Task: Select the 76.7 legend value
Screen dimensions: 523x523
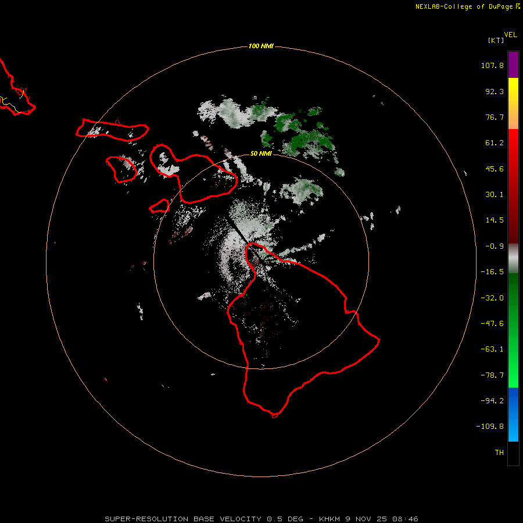Action: pos(495,117)
